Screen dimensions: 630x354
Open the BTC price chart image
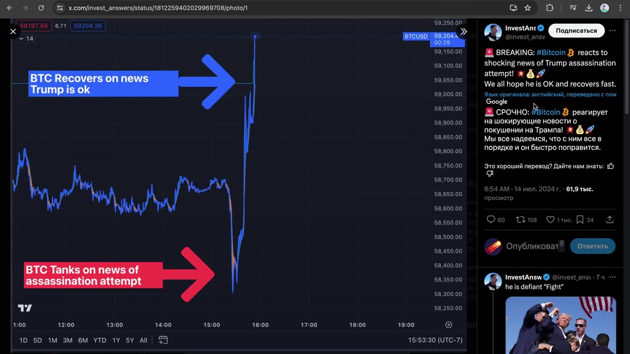point(238,184)
